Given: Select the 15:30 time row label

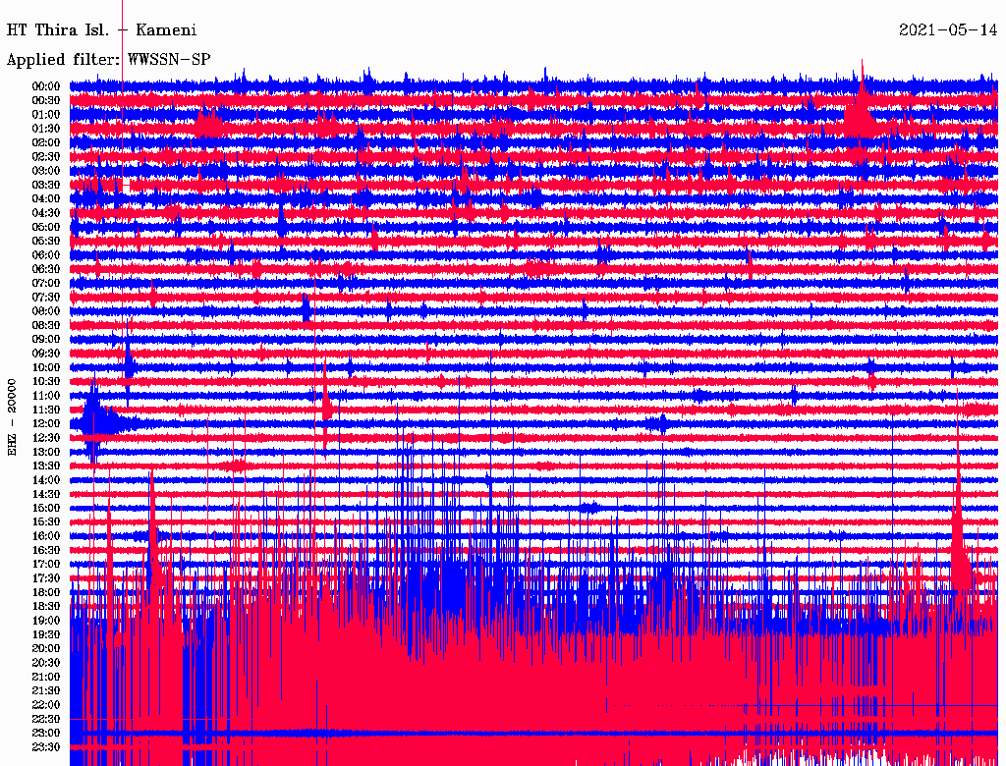Looking at the screenshot, I should coord(46,521).
